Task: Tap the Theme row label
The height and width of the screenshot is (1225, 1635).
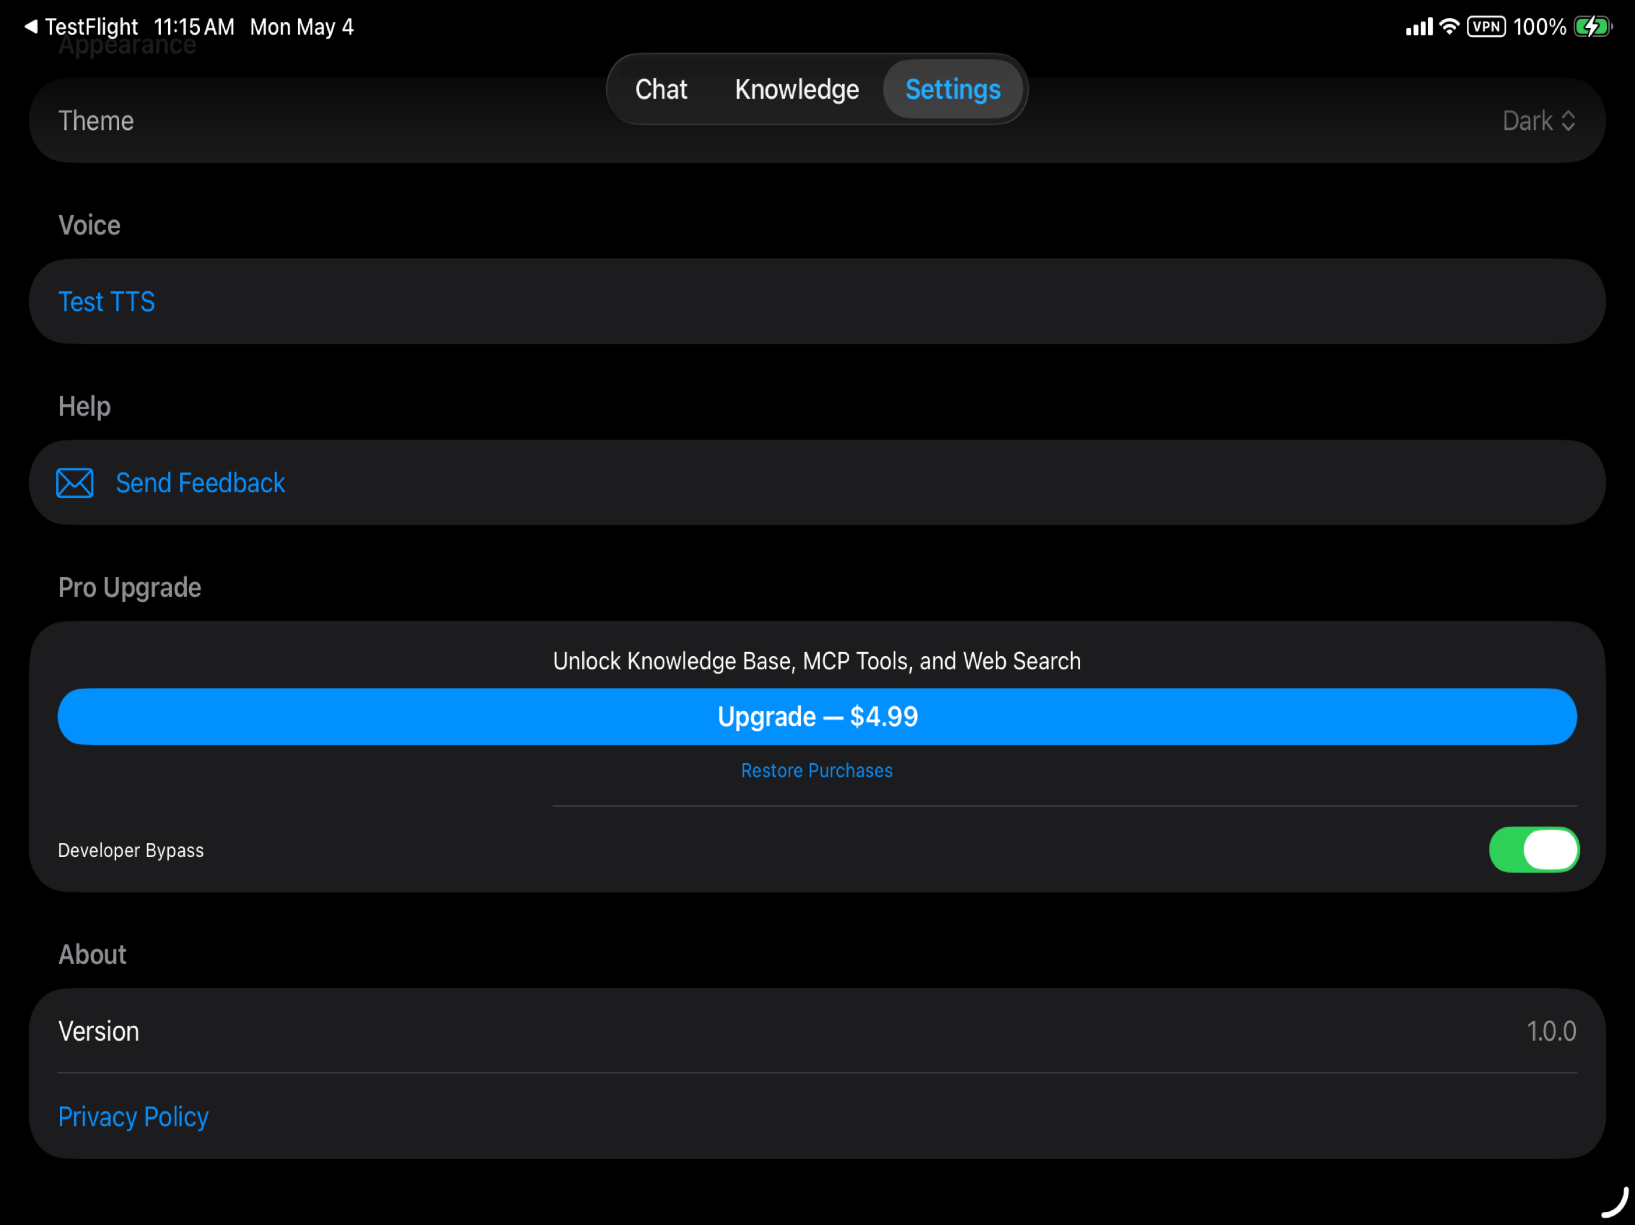Action: [96, 120]
